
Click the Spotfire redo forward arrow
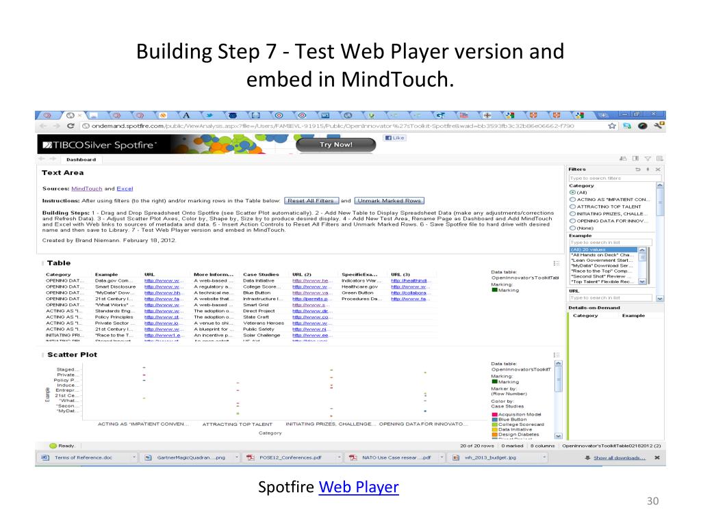[x=53, y=159]
